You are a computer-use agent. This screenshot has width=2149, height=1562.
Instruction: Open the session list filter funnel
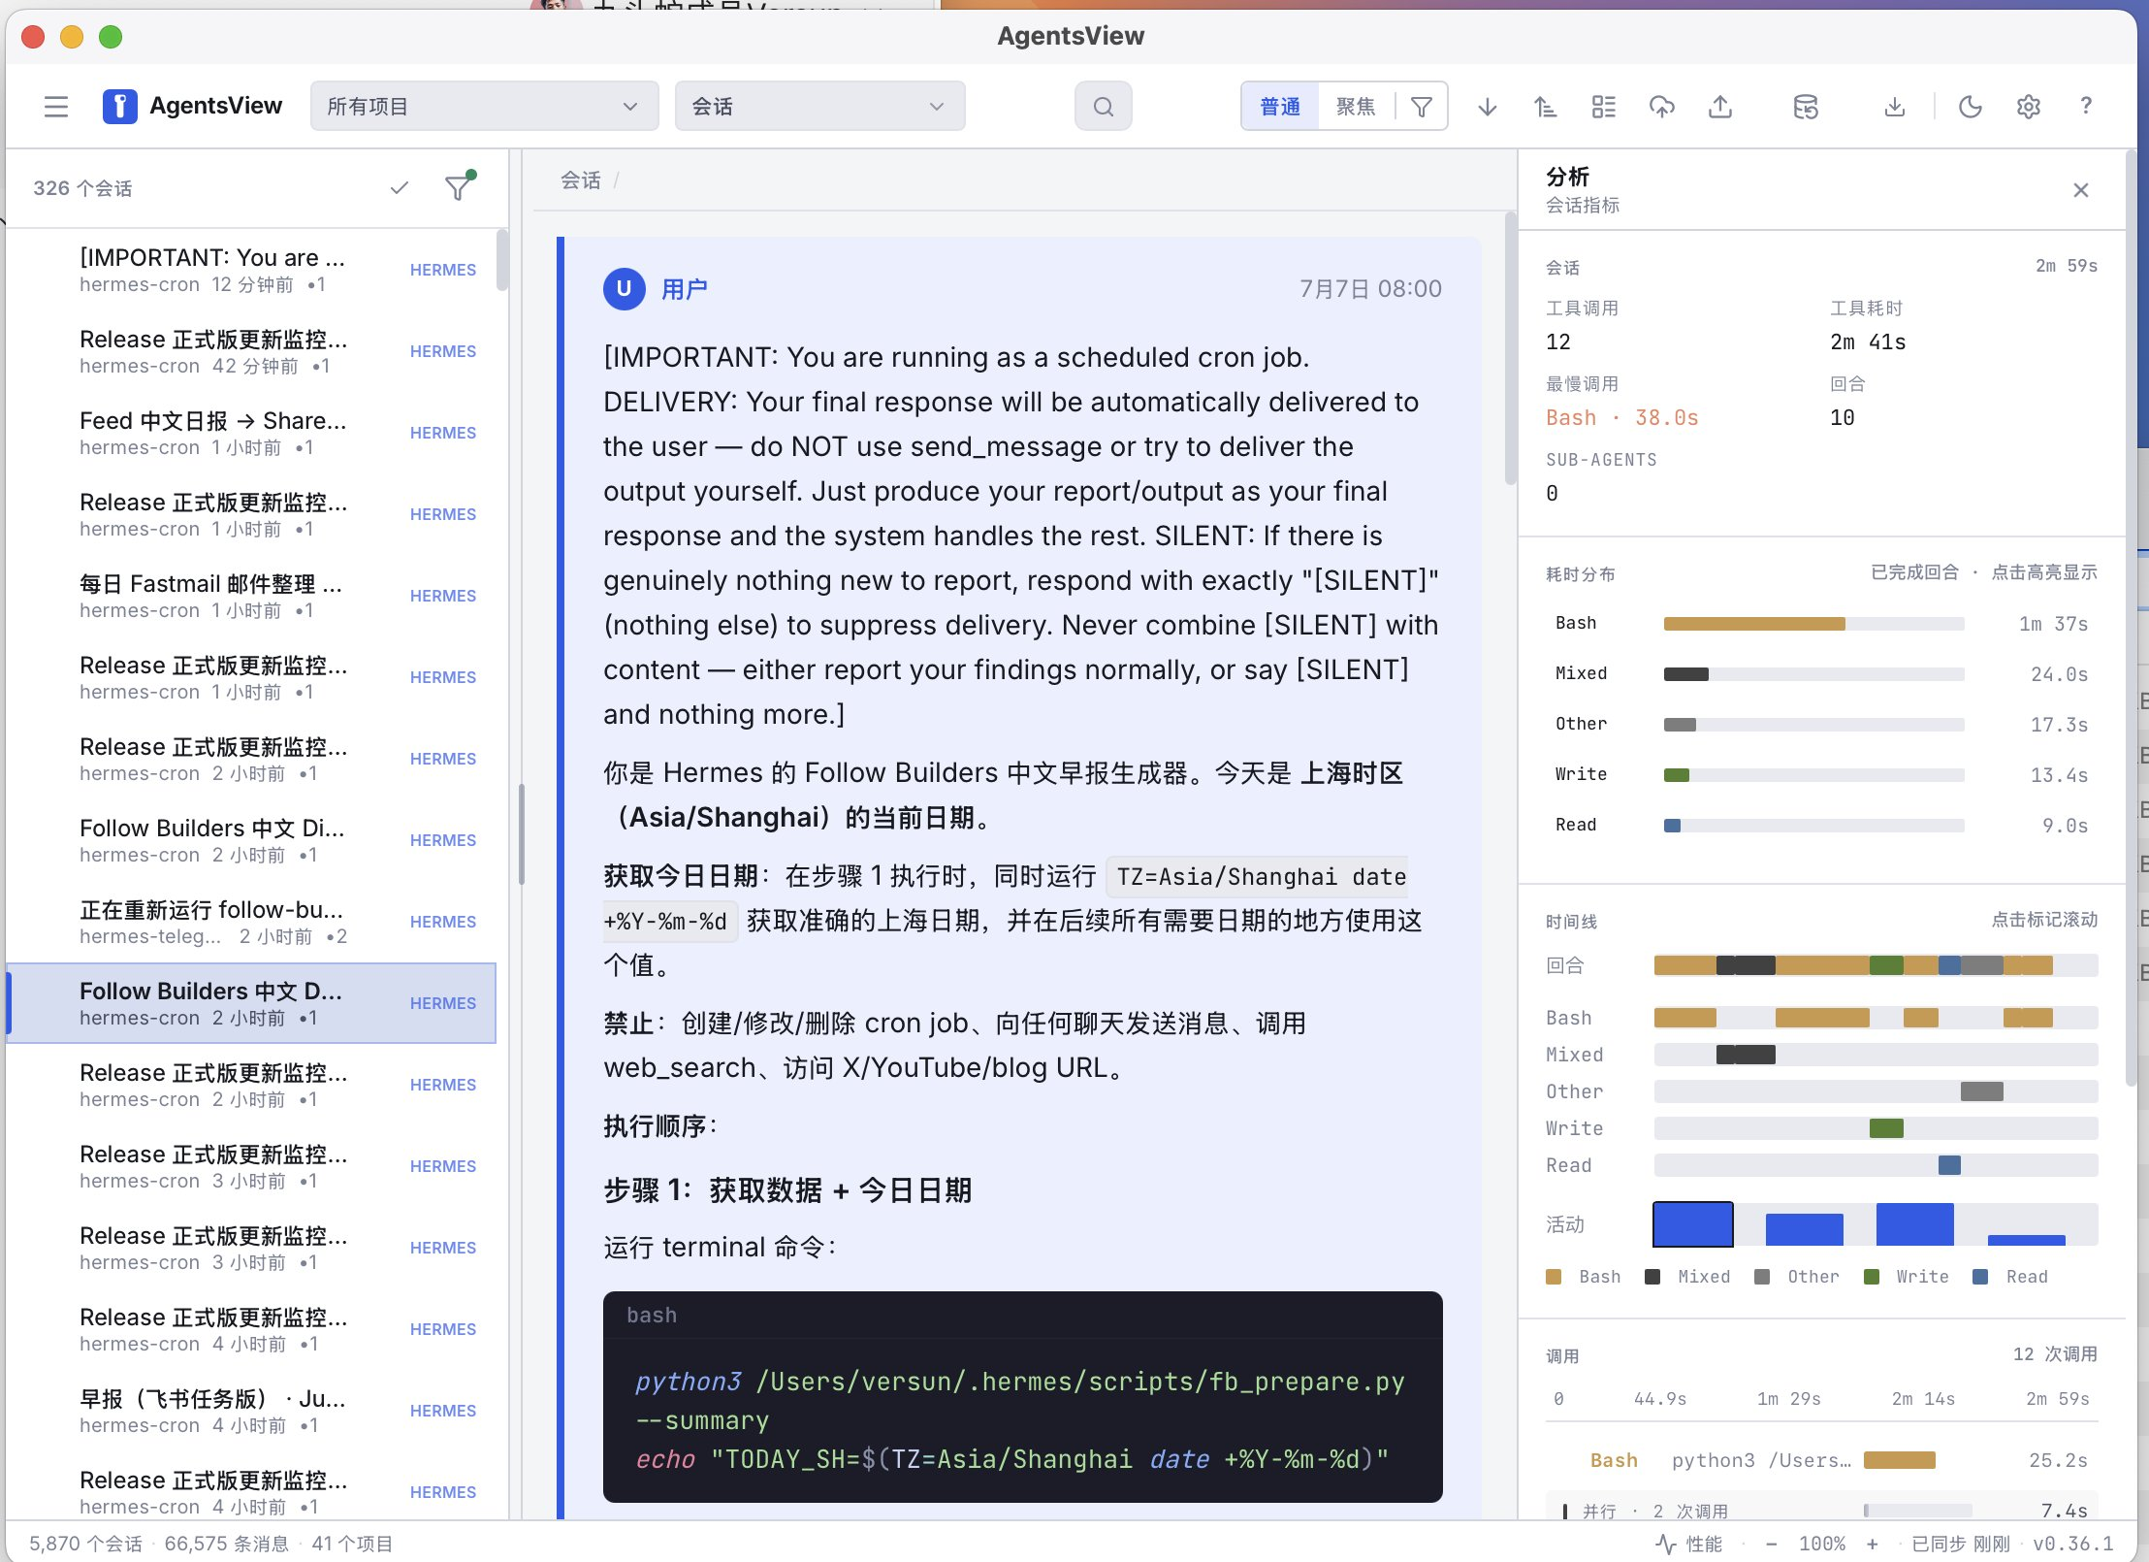459,186
